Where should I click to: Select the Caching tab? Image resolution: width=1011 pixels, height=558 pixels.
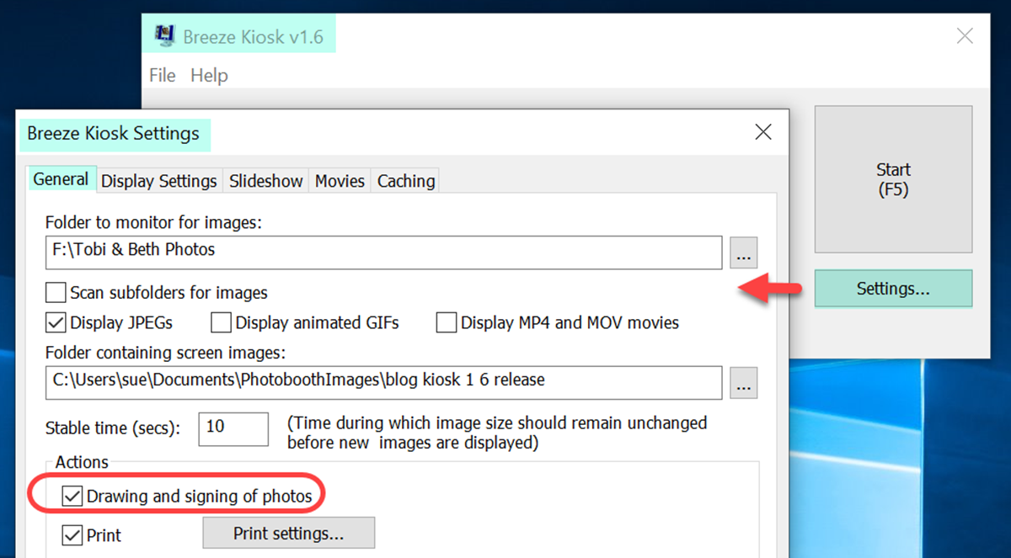(406, 181)
